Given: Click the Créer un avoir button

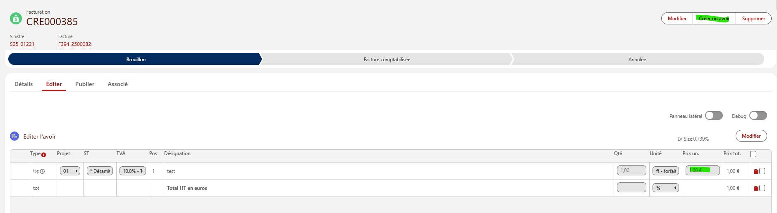Looking at the screenshot, I should [x=714, y=19].
